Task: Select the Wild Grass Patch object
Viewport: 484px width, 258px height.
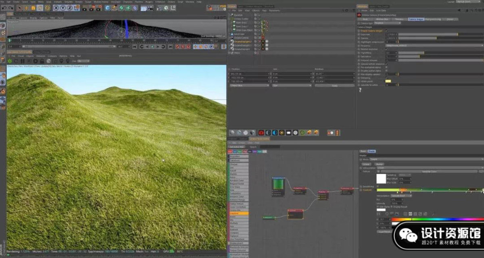Action: pyautogui.click(x=244, y=30)
